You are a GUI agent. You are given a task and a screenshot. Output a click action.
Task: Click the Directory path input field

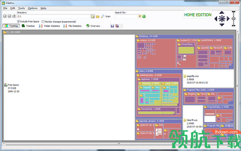(54, 16)
